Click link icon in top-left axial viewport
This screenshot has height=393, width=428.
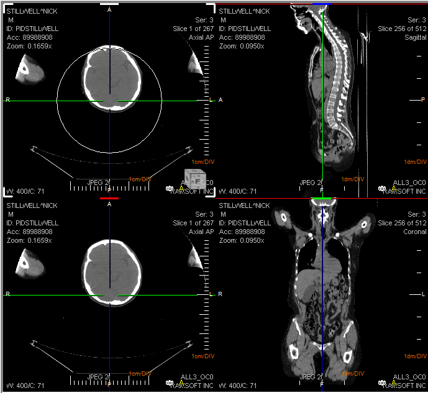tap(170, 188)
